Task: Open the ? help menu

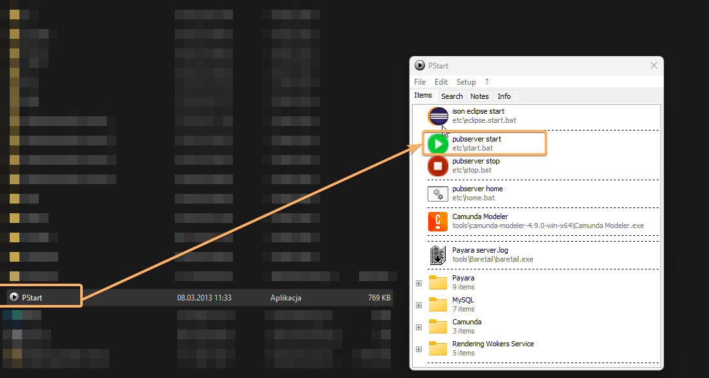Action: [x=486, y=82]
